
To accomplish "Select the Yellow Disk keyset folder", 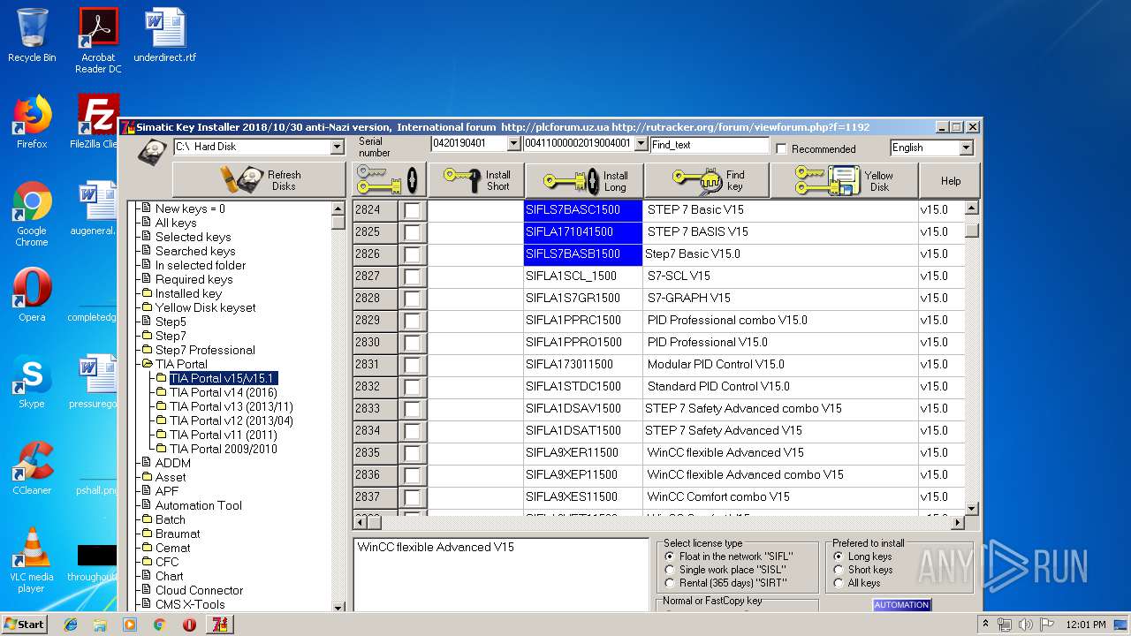I will [x=205, y=307].
